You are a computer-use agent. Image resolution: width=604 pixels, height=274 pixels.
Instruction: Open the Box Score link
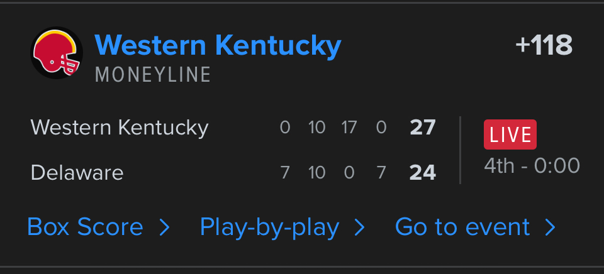85,227
